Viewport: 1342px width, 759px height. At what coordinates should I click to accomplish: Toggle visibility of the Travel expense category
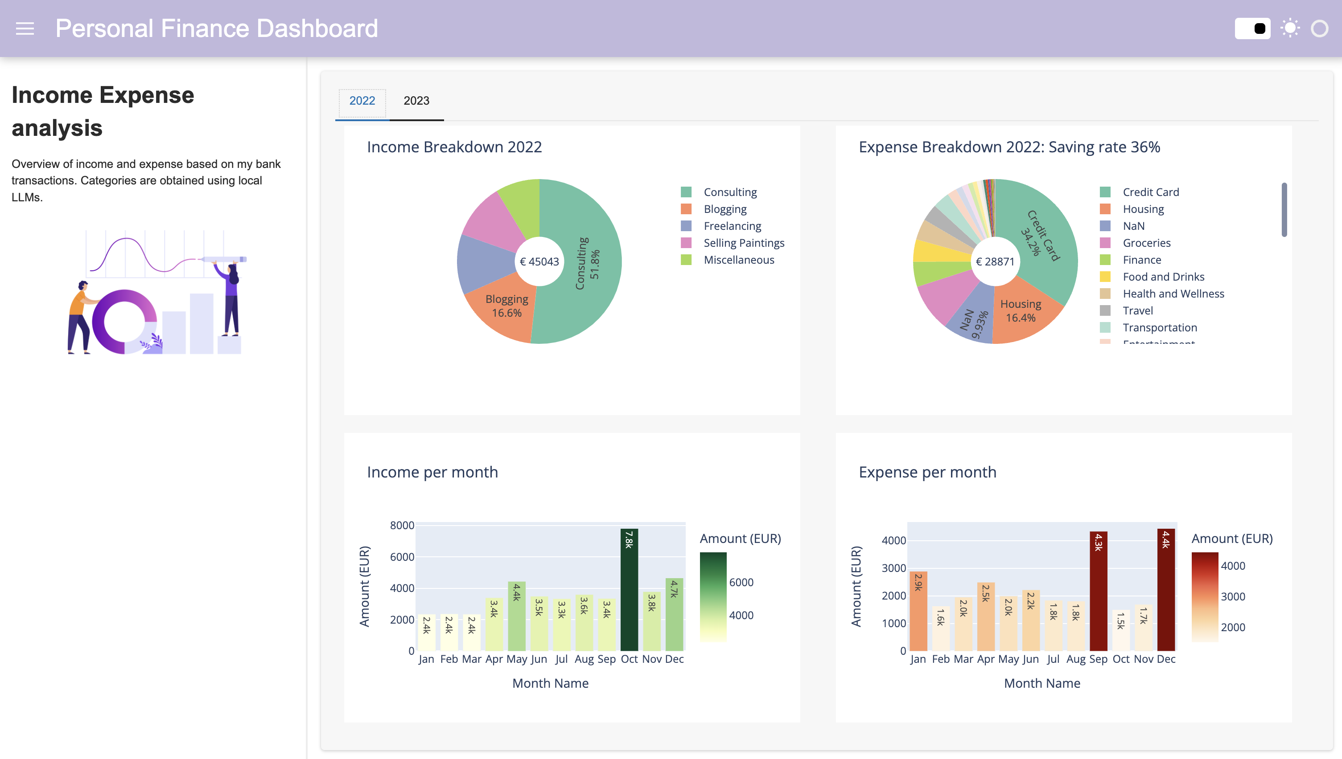(1105, 310)
